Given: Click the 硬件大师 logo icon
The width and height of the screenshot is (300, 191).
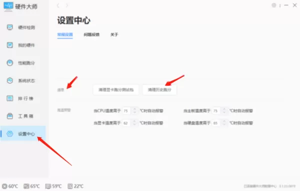Looking at the screenshot, I should pyautogui.click(x=8, y=7).
